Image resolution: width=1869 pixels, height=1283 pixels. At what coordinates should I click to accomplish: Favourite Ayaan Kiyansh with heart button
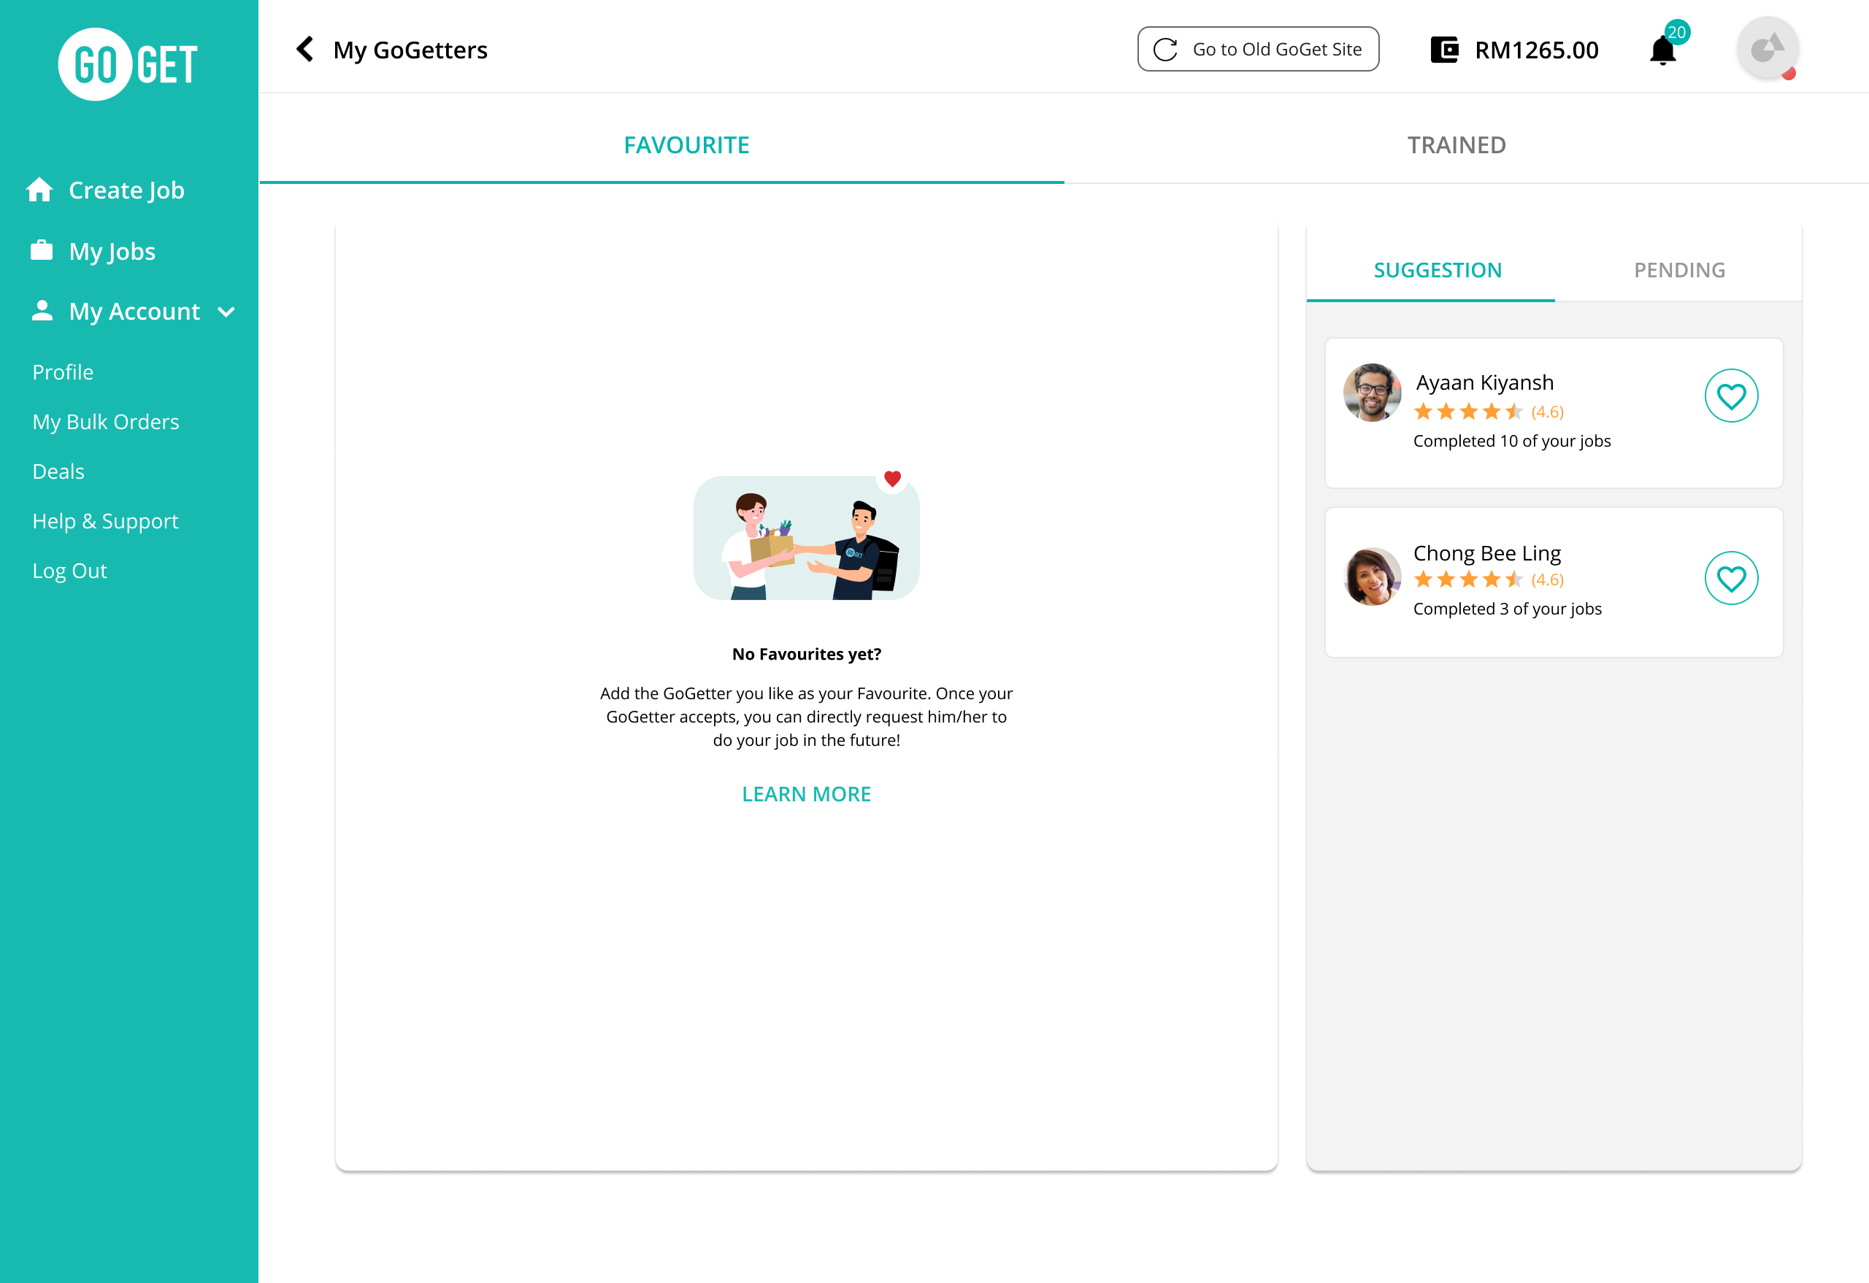point(1731,396)
